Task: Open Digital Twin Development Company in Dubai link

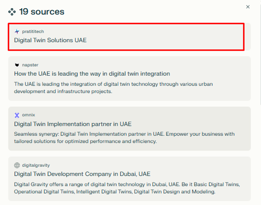Action: [x=82, y=174]
